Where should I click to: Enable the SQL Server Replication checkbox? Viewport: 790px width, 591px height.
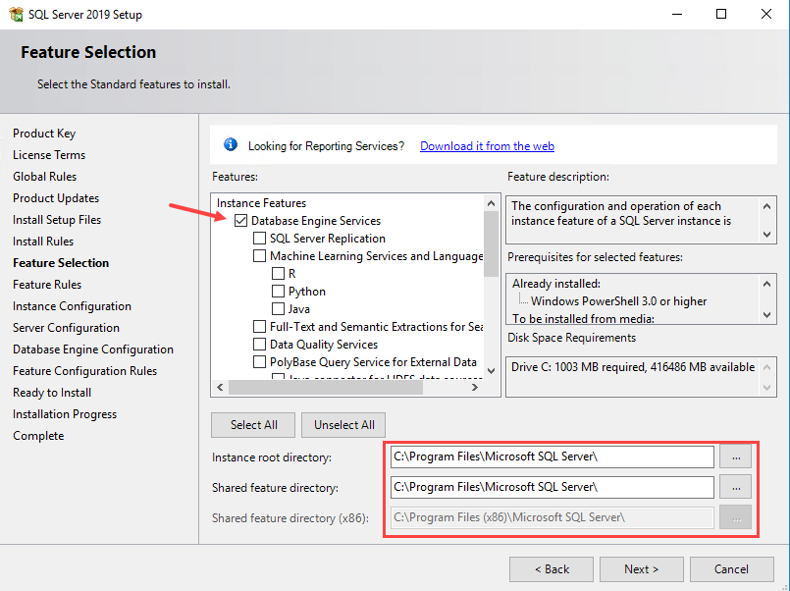(x=259, y=239)
